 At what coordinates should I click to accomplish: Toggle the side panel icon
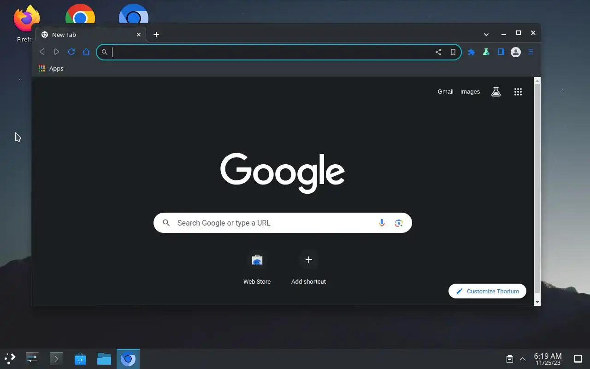point(501,52)
